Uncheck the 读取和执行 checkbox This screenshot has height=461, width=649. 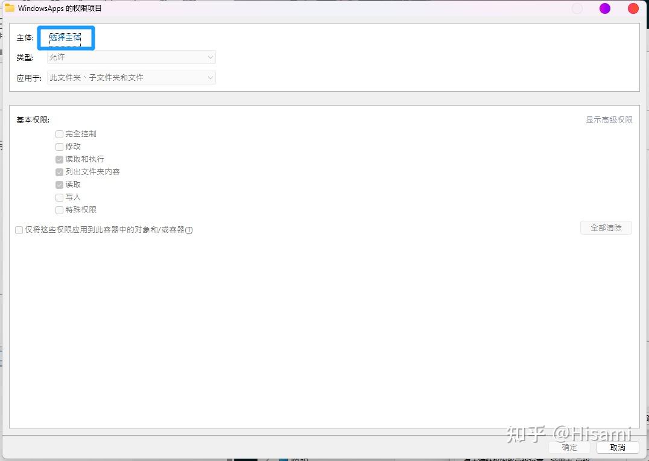pos(59,159)
